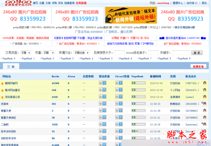This screenshot has width=211, height=146.
Task: Click the orange up arrow in the Baidu 4350 row
Action: point(2,97)
